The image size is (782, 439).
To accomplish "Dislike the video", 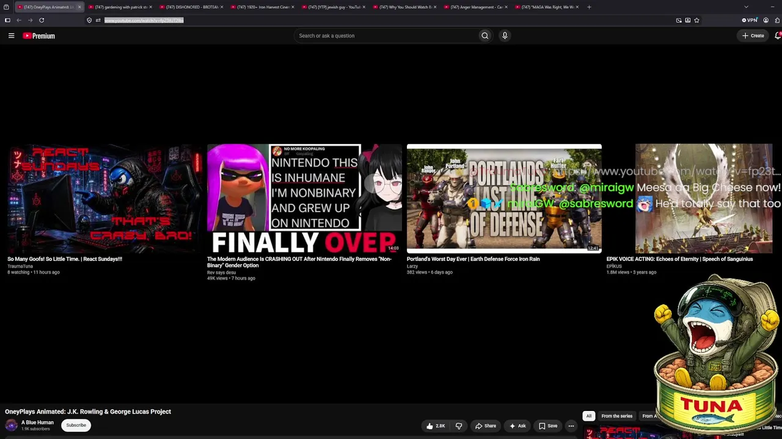I will point(459,426).
